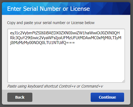
Task: Click the third line starting with jItMzMzMy00
Action: tap(42, 43)
